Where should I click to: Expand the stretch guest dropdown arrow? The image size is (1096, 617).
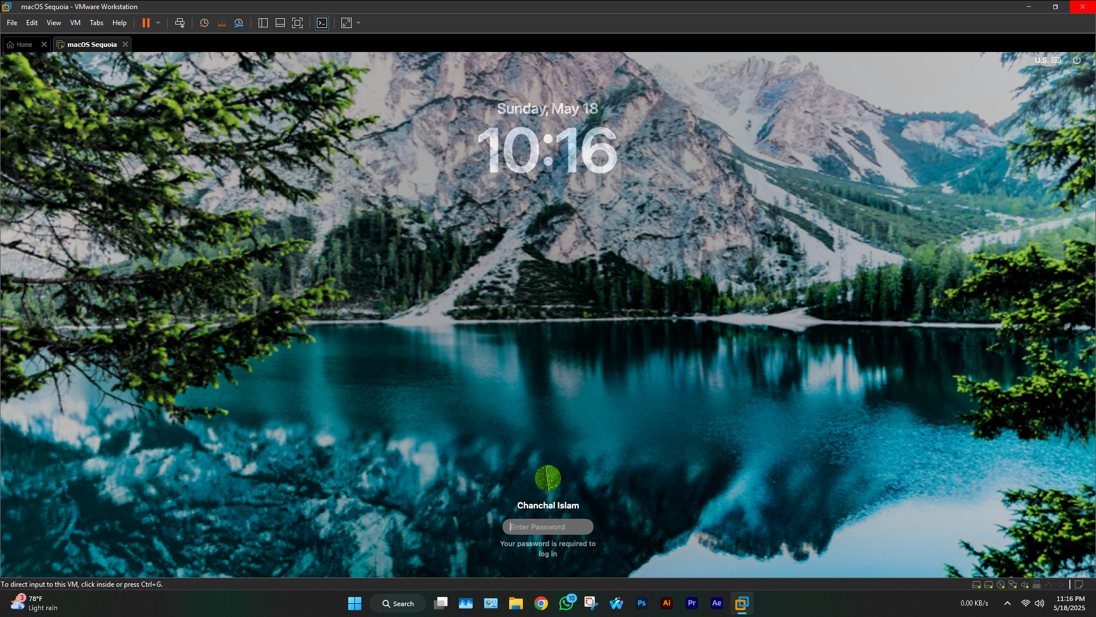click(x=358, y=23)
